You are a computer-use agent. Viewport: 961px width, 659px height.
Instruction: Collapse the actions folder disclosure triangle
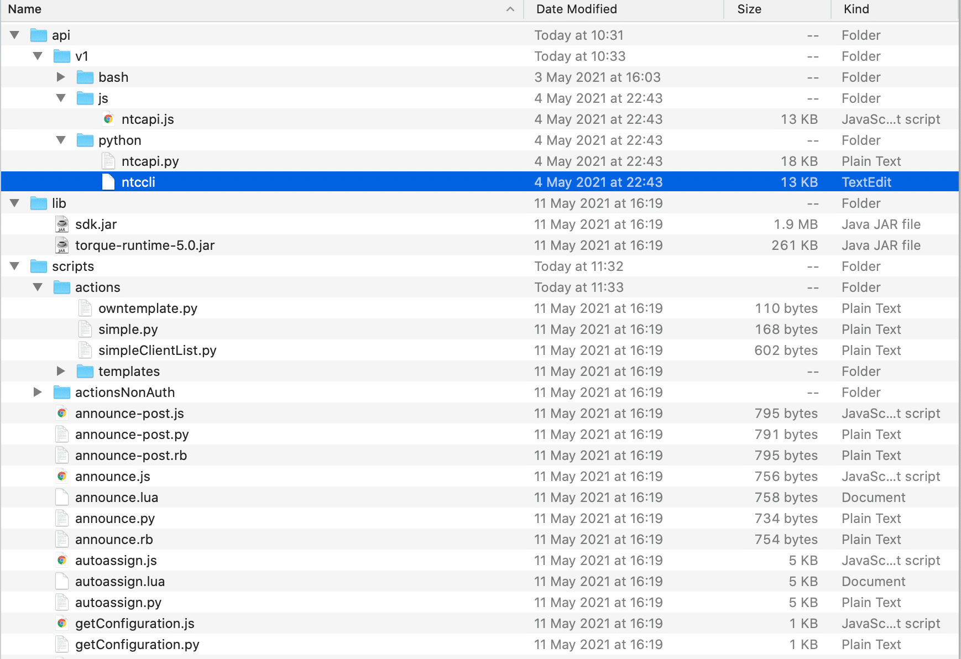(x=38, y=287)
